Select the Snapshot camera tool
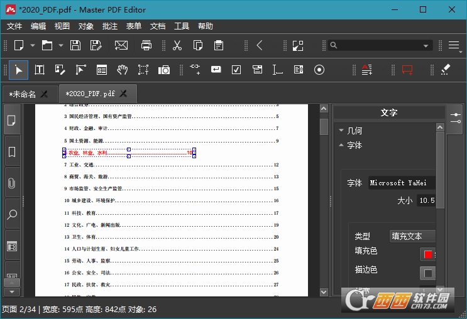Image resolution: width=467 pixels, height=319 pixels. (x=164, y=70)
